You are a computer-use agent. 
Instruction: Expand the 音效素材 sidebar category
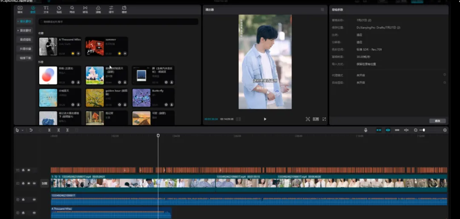tap(26, 30)
